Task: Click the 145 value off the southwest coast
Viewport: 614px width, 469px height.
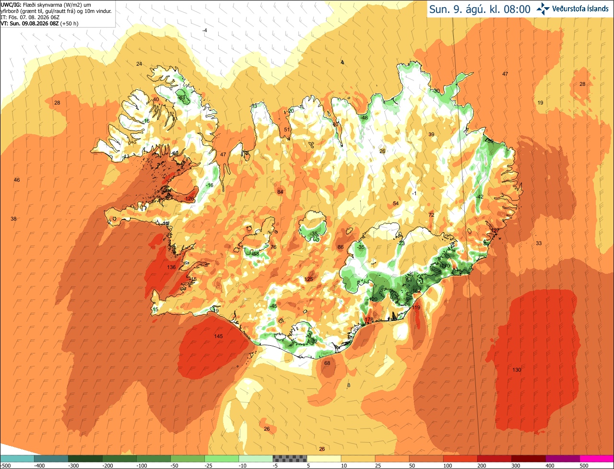Action: [218, 337]
